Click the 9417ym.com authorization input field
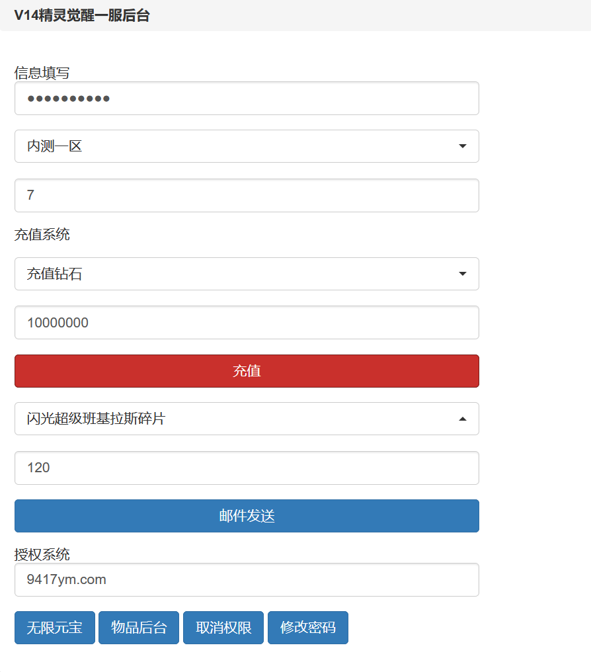Image resolution: width=591 pixels, height=672 pixels. point(247,579)
